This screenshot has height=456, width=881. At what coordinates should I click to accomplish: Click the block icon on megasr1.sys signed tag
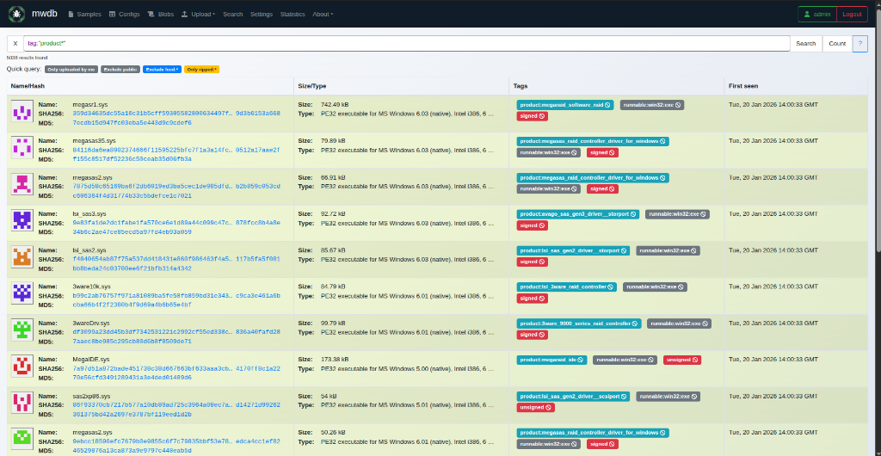tap(542, 116)
